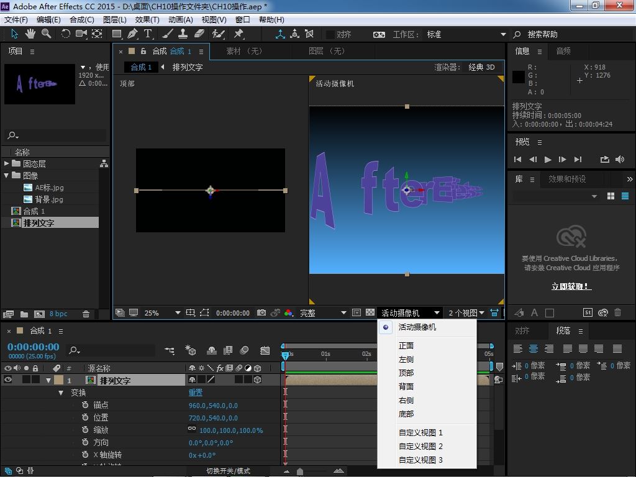The height and width of the screenshot is (477, 636).
Task: Open the 效果(T) menu
Action: coord(147,20)
